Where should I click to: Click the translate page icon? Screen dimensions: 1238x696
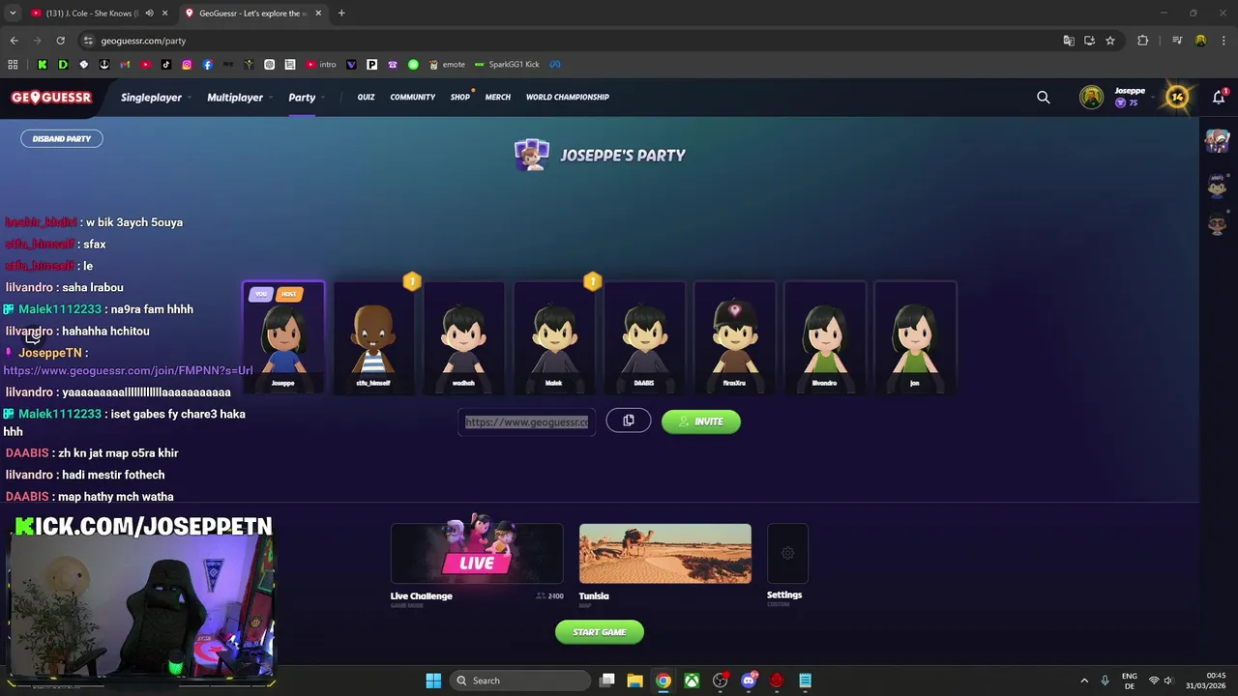pos(1069,41)
